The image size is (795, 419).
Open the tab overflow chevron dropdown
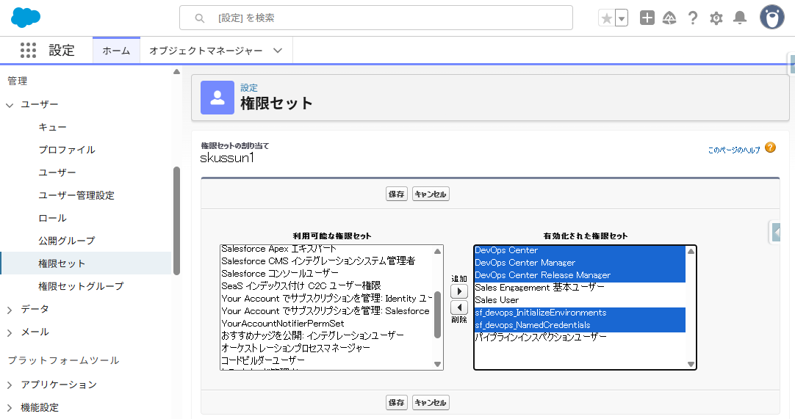[278, 51]
